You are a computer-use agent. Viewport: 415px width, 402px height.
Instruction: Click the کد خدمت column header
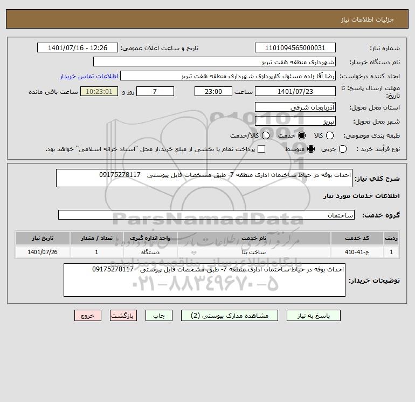coord(357,238)
